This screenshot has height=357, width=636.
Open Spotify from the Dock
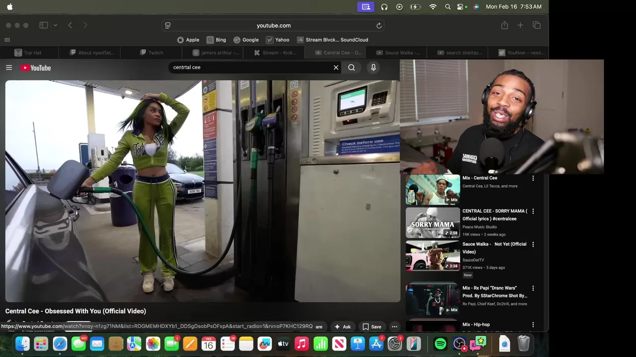point(440,344)
